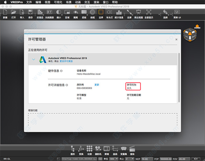Open dropdown arrow beside 全屏 icon
This screenshot has width=205, height=161.
(133, 15)
